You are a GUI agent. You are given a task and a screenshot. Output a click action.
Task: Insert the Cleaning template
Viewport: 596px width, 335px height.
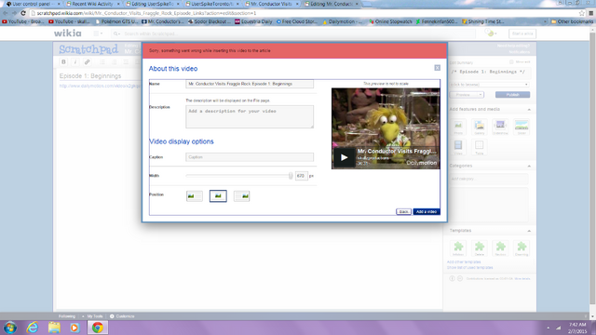point(521,248)
